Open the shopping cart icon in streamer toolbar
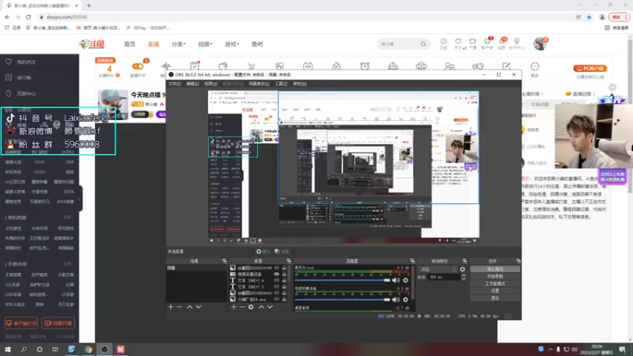Screen dimensions: 633x356 pos(251,66)
